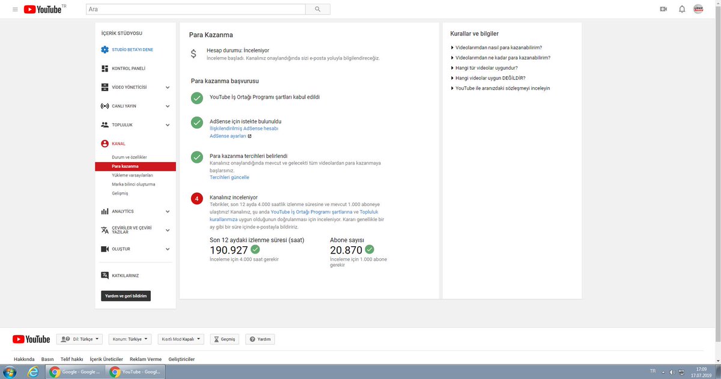
Task: Open the Dil: Türkçe dropdown
Action: tap(80, 339)
